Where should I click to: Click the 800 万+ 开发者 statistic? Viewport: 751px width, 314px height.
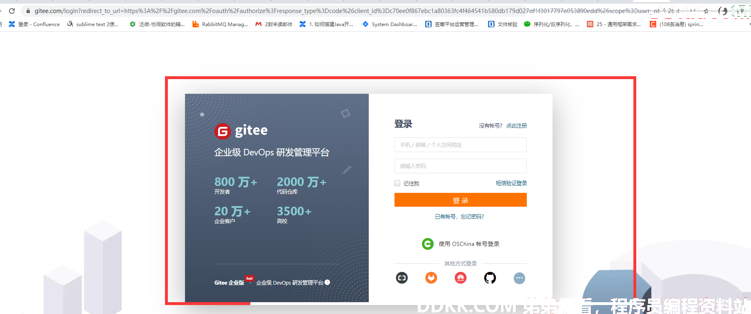236,185
